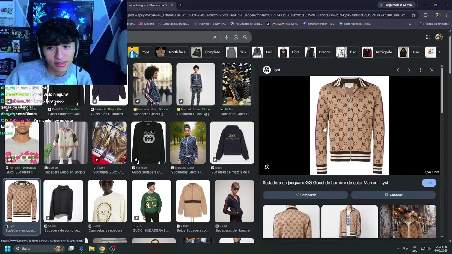Open the Nightbot bookmark
The image size is (452, 254).
pos(210,24)
